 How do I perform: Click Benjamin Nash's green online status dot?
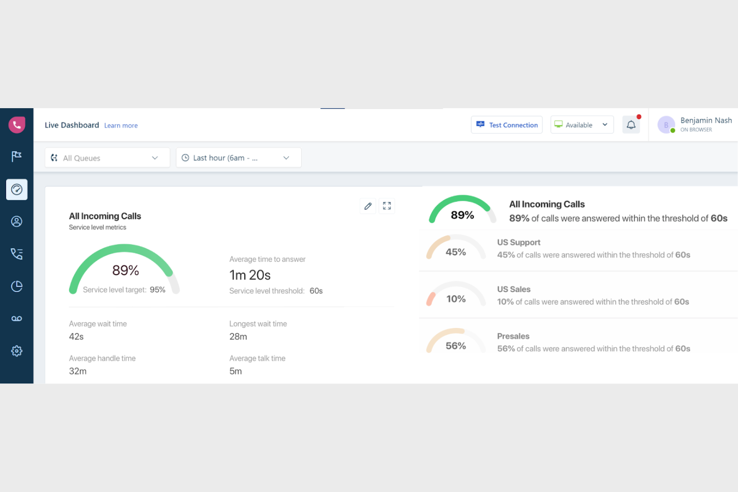(673, 131)
